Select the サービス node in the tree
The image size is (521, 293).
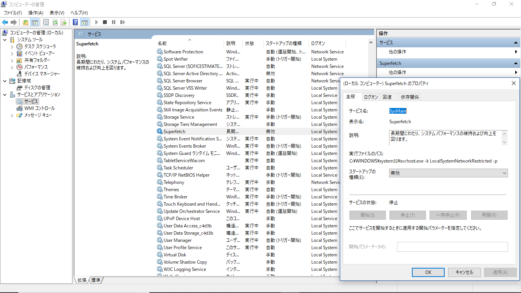point(31,101)
